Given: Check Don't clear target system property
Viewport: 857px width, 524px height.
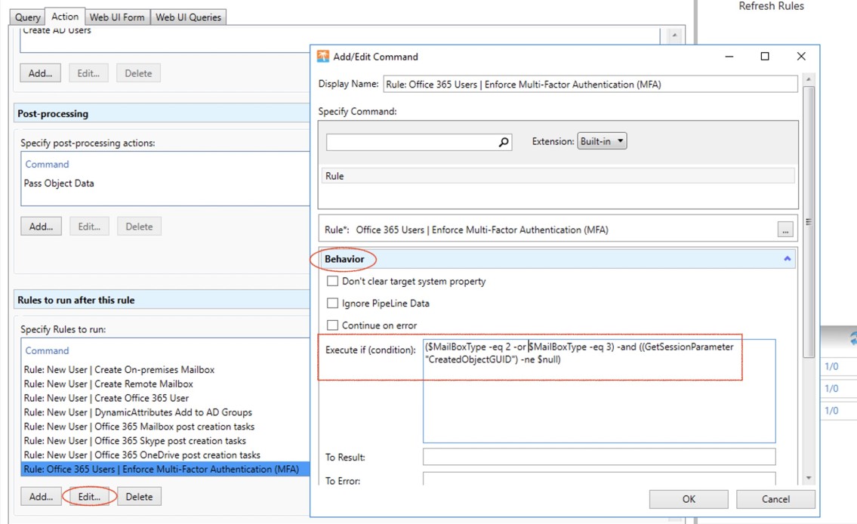Looking at the screenshot, I should 332,282.
